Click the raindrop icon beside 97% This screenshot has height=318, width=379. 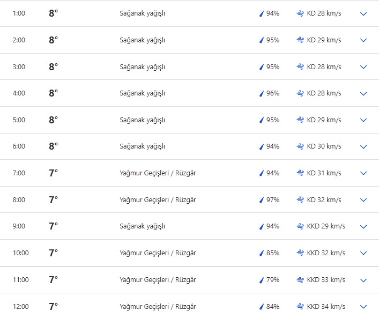click(262, 200)
